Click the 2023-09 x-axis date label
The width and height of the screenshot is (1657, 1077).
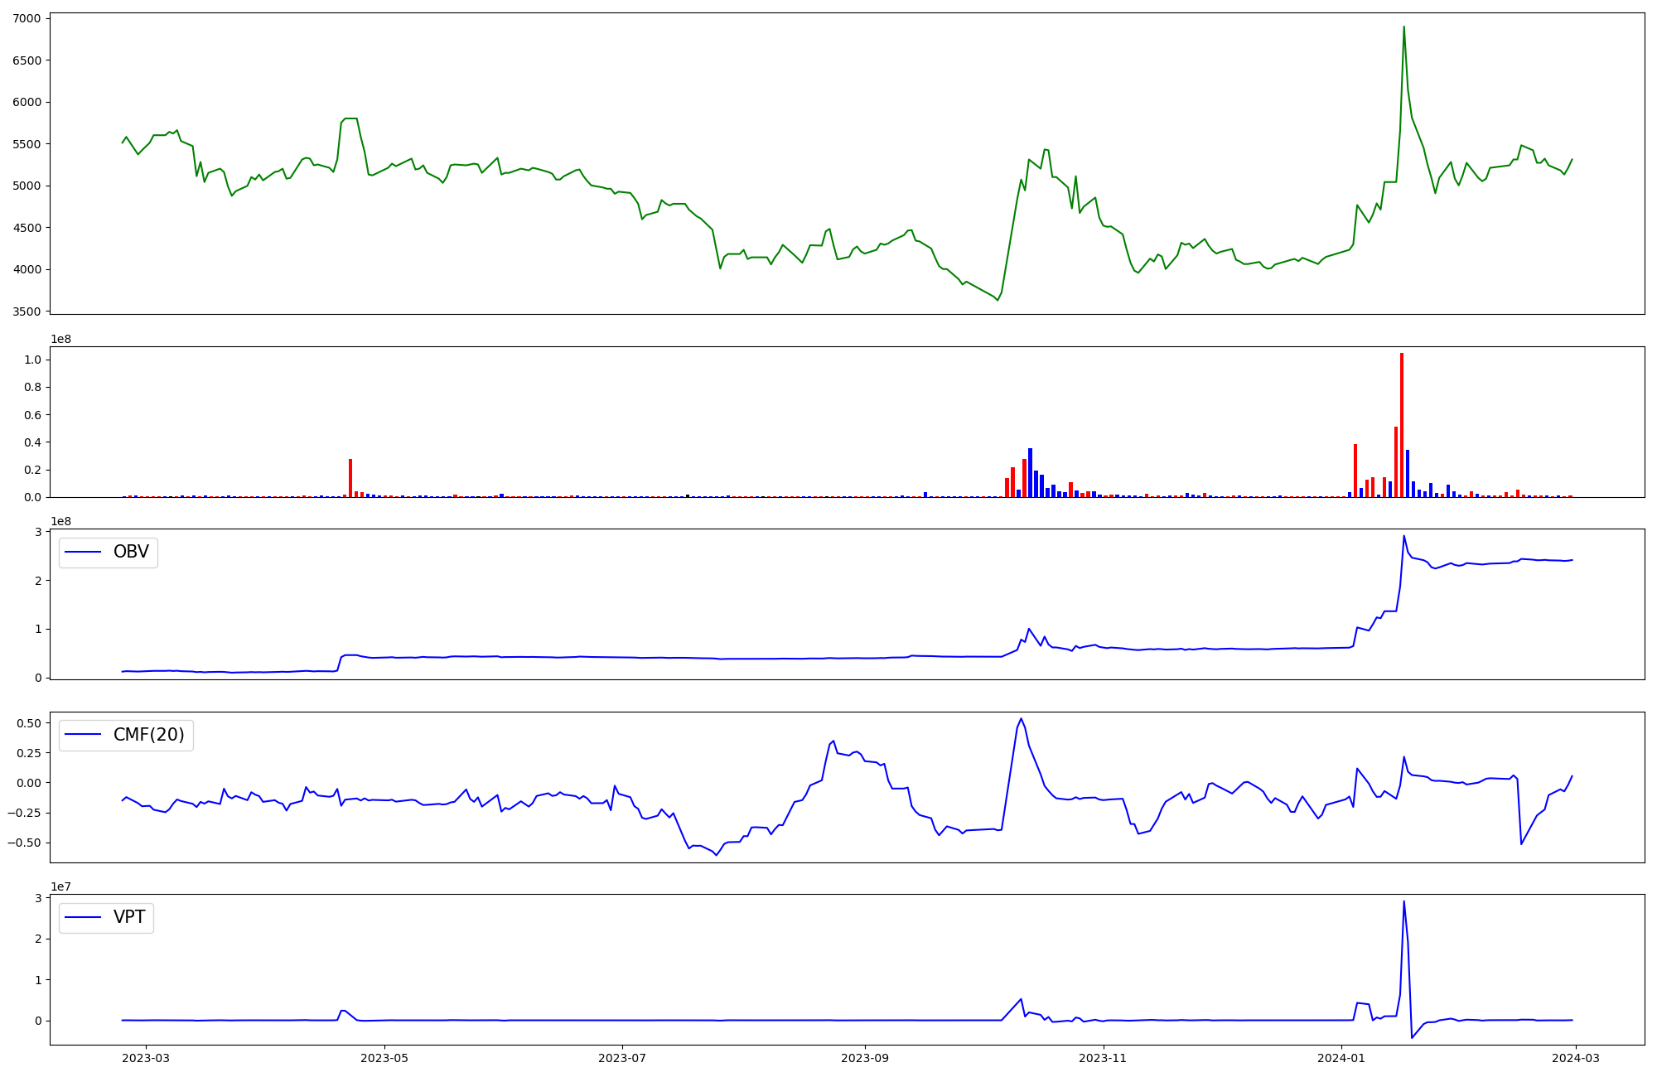pos(865,1057)
